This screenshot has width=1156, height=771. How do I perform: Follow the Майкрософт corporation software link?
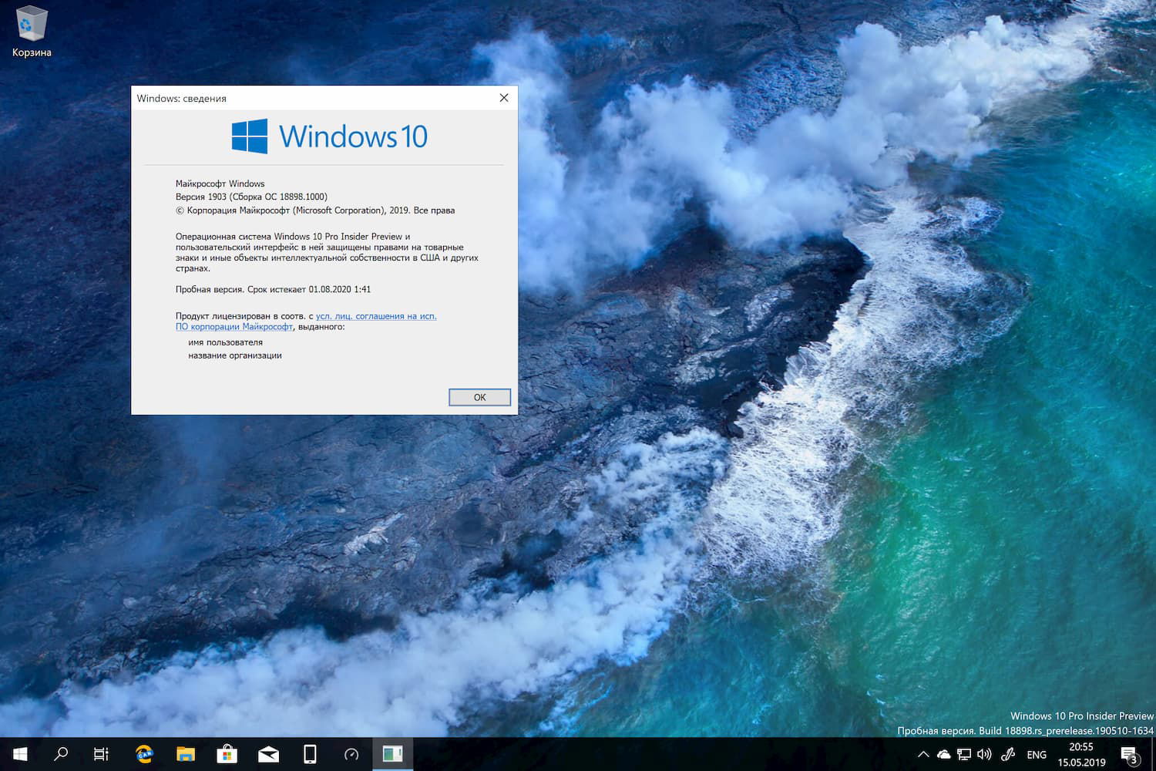pos(235,326)
